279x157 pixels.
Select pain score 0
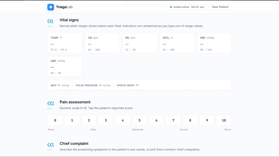point(55,120)
